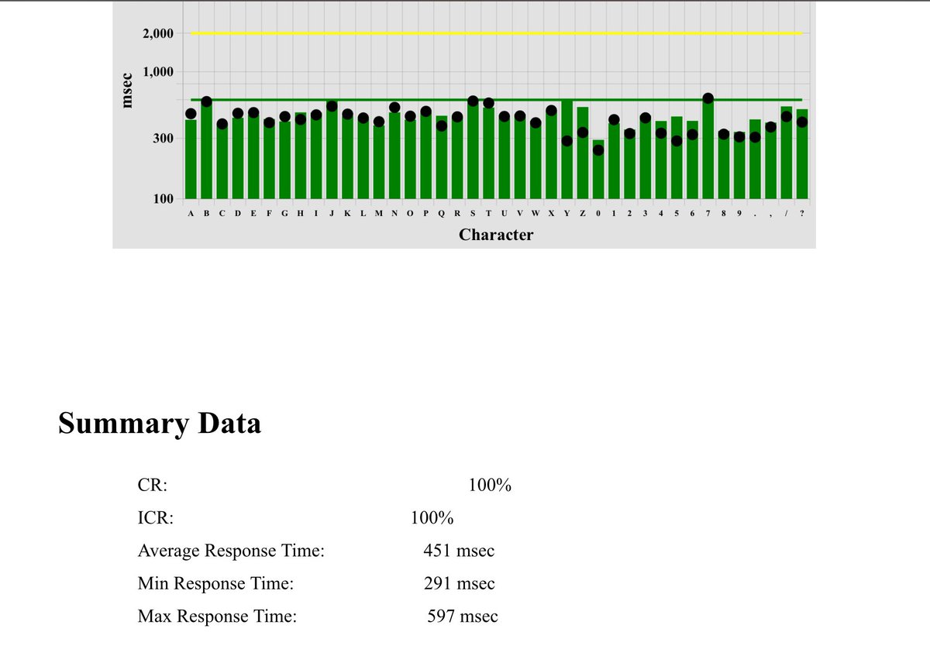The image size is (930, 663).
Task: Click the 'Min Response Time:' label
Action: pyautogui.click(x=215, y=584)
